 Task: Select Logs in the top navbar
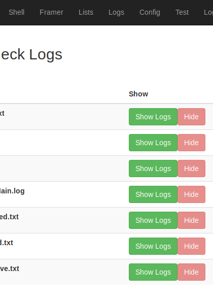117,12
